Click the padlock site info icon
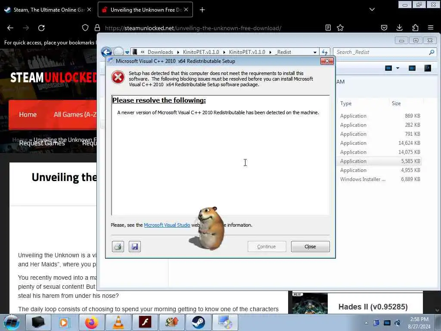The height and width of the screenshot is (331, 441). [97, 28]
